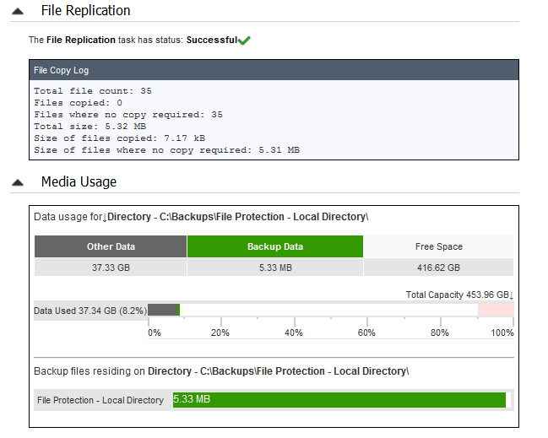Click the 5.33 MB backup data cell

click(x=275, y=268)
